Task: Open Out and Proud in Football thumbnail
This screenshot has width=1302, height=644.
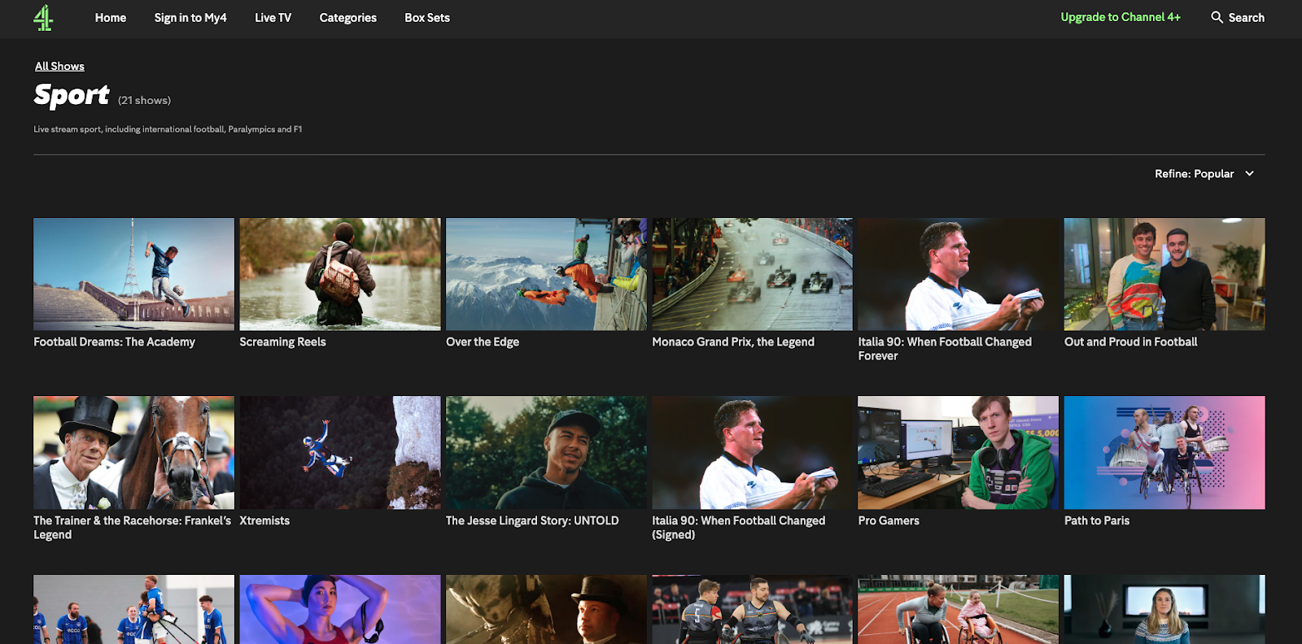Action: [1164, 274]
